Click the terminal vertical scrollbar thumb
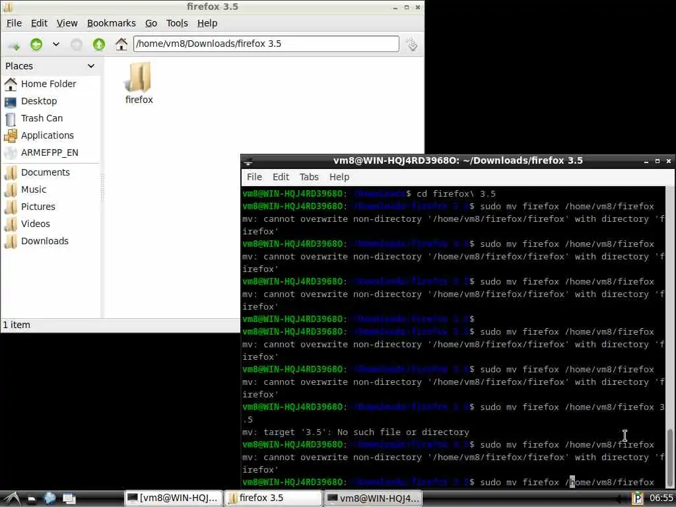 (670, 457)
